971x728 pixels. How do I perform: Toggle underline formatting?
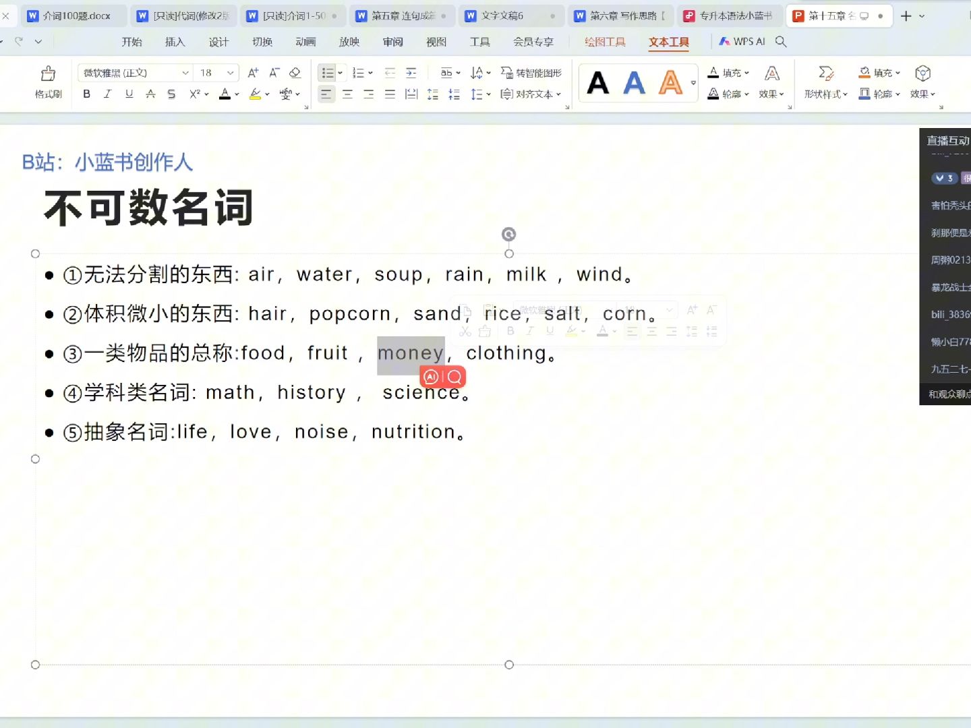click(x=129, y=94)
